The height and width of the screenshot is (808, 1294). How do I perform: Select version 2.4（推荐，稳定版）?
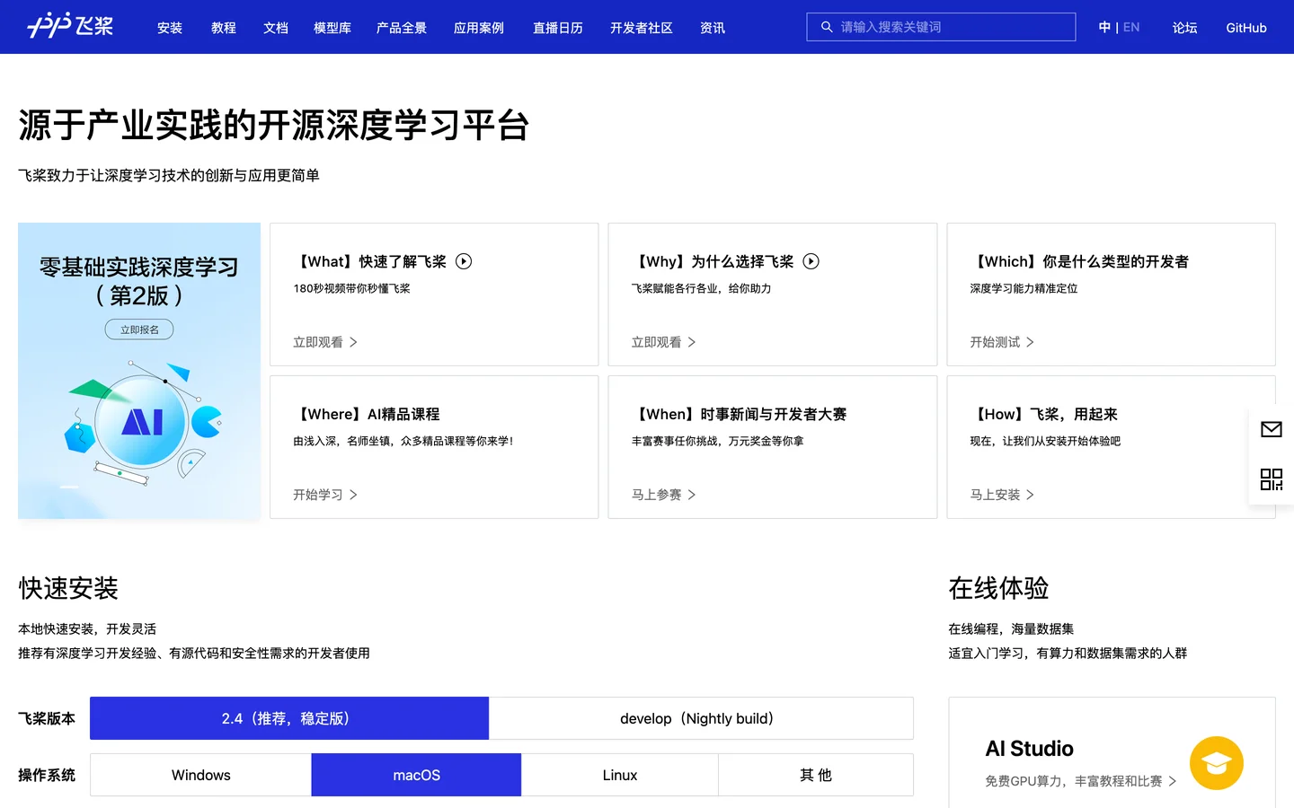tap(289, 718)
